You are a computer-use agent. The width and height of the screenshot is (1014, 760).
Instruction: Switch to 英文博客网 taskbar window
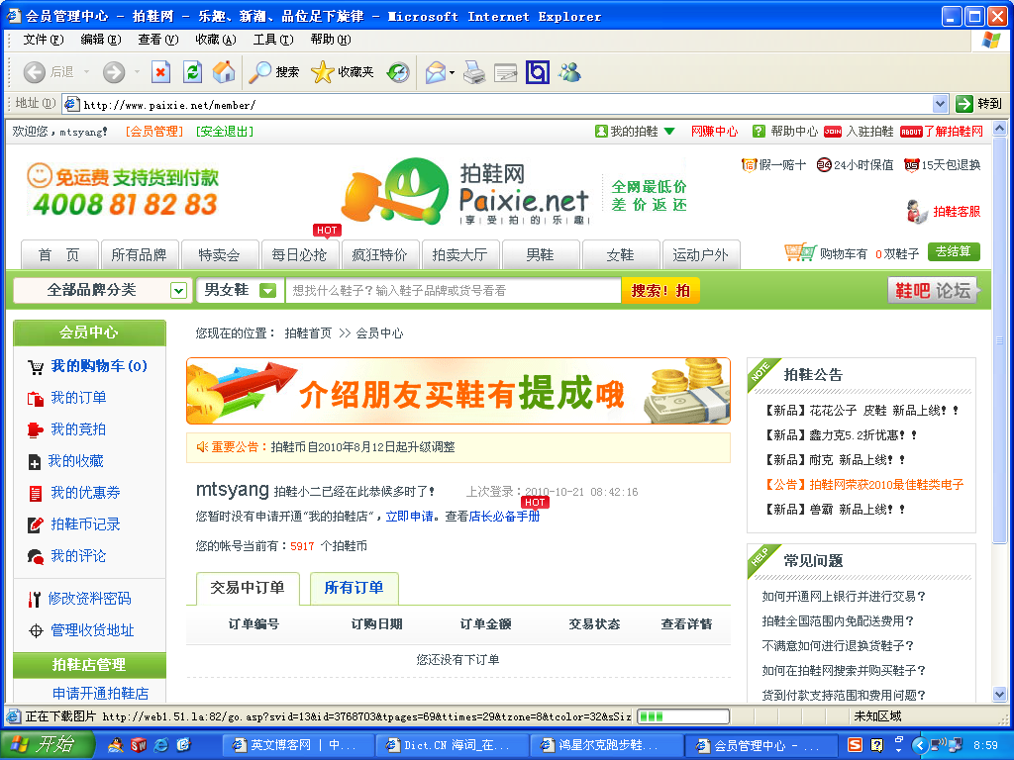click(x=298, y=745)
